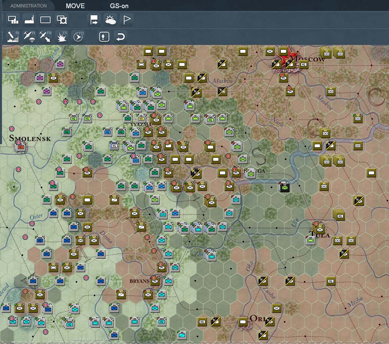Select the black highlighted unit east of Kaluga

tap(284, 188)
